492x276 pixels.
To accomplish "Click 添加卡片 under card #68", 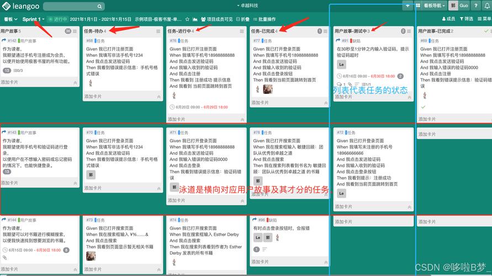I will click(93, 97).
